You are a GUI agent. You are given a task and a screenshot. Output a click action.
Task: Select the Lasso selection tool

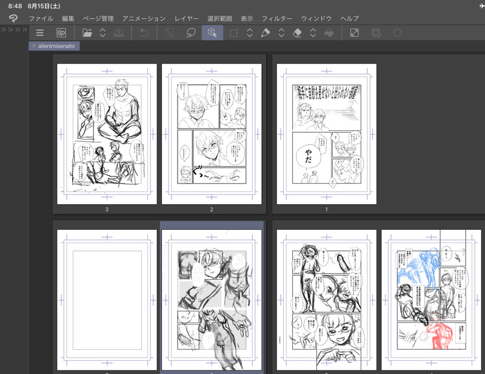[x=191, y=33]
